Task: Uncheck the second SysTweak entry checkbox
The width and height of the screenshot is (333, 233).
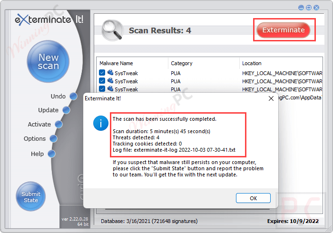Action: click(x=102, y=81)
